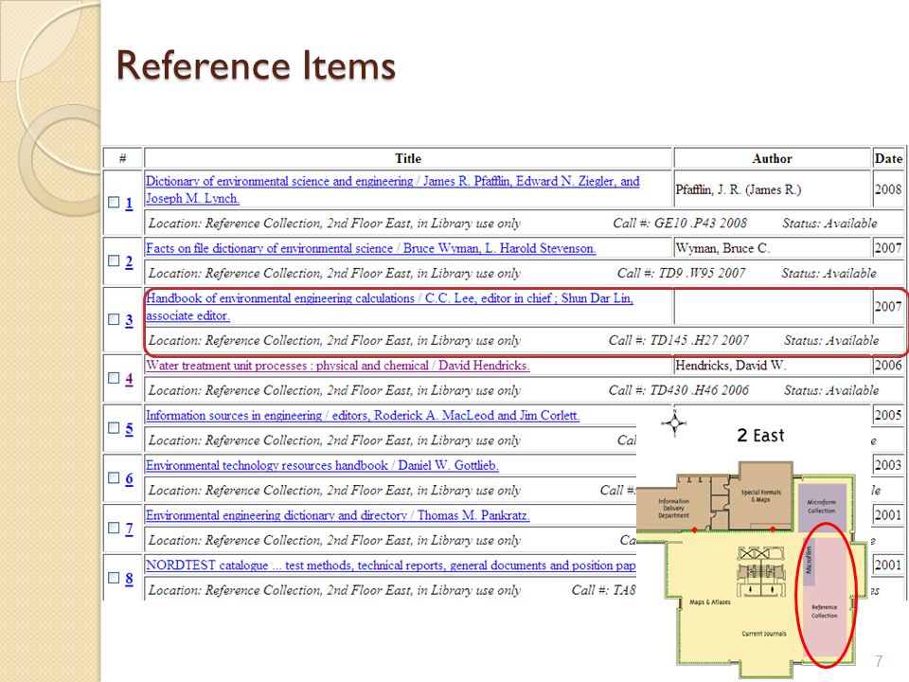Click the Reference Items slide title
The width and height of the screenshot is (909, 682).
click(256, 65)
